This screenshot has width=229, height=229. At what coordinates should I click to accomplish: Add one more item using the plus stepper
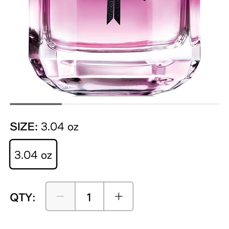click(118, 196)
